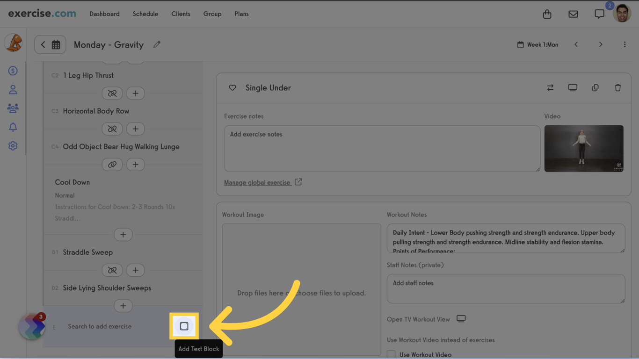Screen dimensions: 639x359
Task: Open the user profile avatar
Action: [x=622, y=14]
